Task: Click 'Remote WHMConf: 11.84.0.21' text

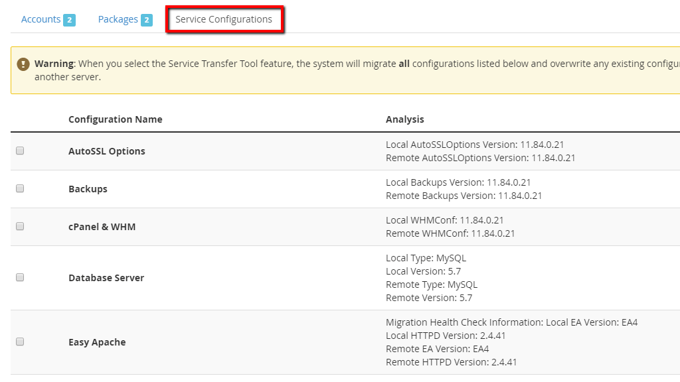Action: tap(451, 233)
